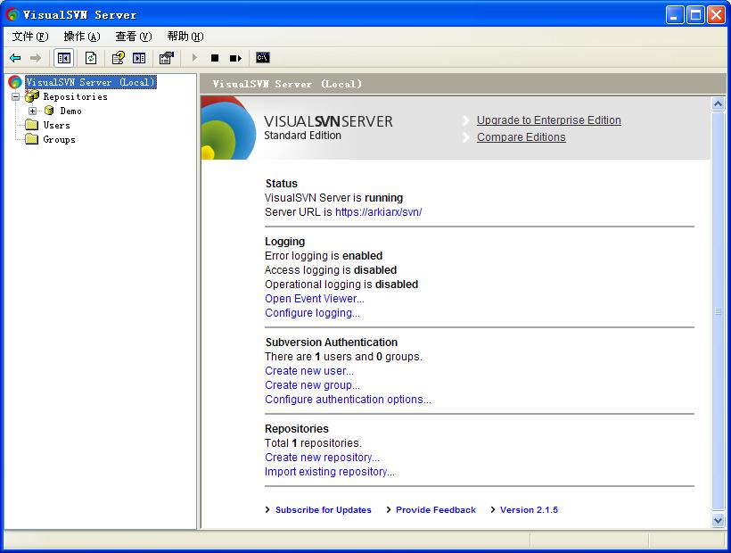
Task: Click the Back arrow toolbar icon
Action: tap(15, 58)
